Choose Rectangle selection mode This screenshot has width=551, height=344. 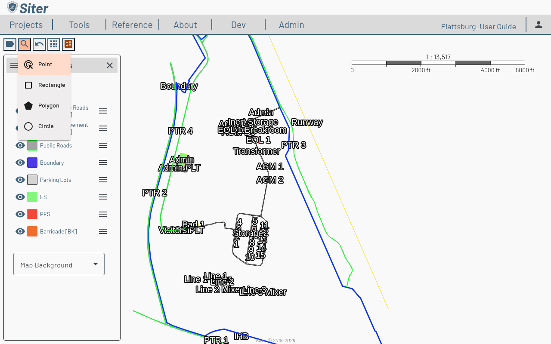pyautogui.click(x=44, y=85)
